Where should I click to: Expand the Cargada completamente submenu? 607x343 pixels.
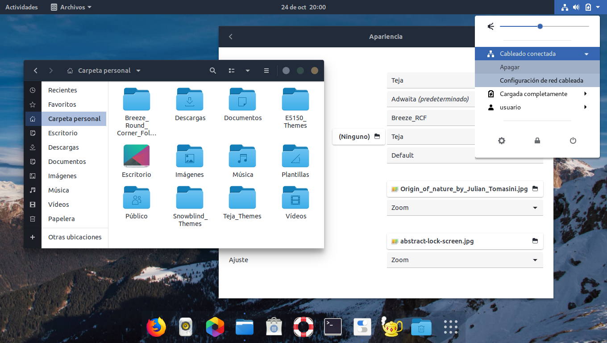585,94
